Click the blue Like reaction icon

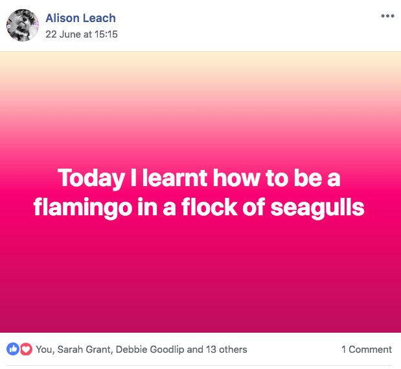[x=12, y=349]
